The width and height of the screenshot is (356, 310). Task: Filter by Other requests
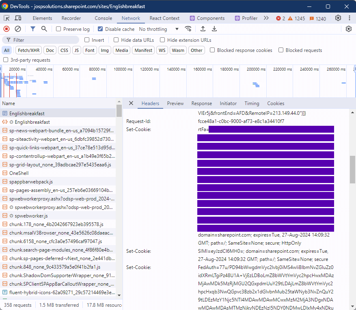pos(196,50)
